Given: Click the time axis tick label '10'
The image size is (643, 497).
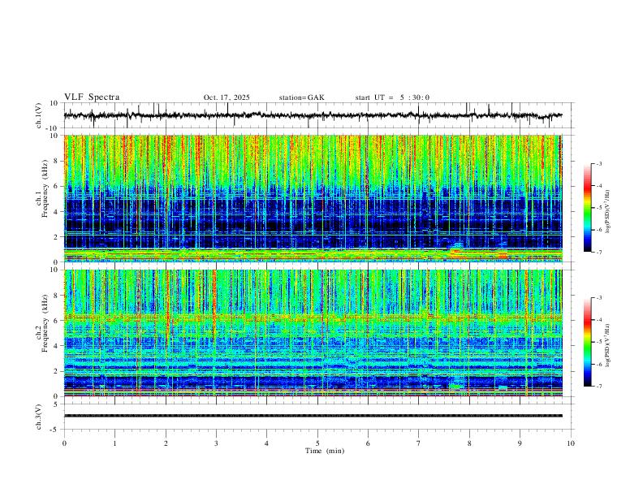Looking at the screenshot, I should pos(571,443).
